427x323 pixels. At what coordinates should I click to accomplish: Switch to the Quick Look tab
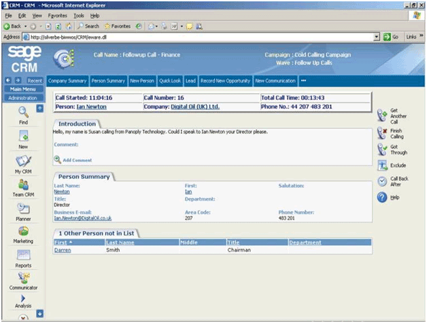tap(170, 81)
